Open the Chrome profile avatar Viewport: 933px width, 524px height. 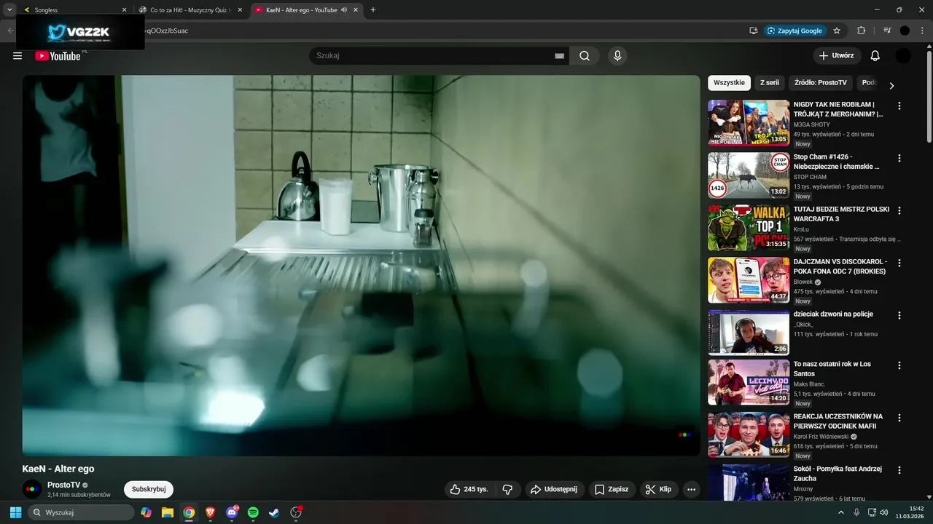[905, 31]
